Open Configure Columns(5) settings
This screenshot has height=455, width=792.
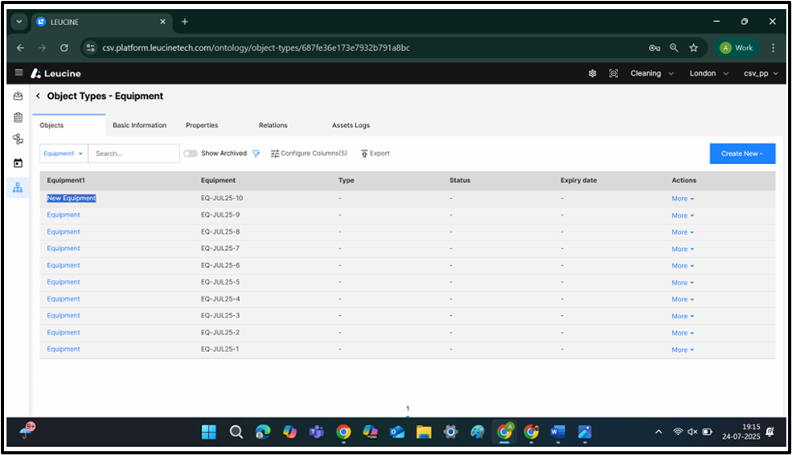tap(309, 154)
